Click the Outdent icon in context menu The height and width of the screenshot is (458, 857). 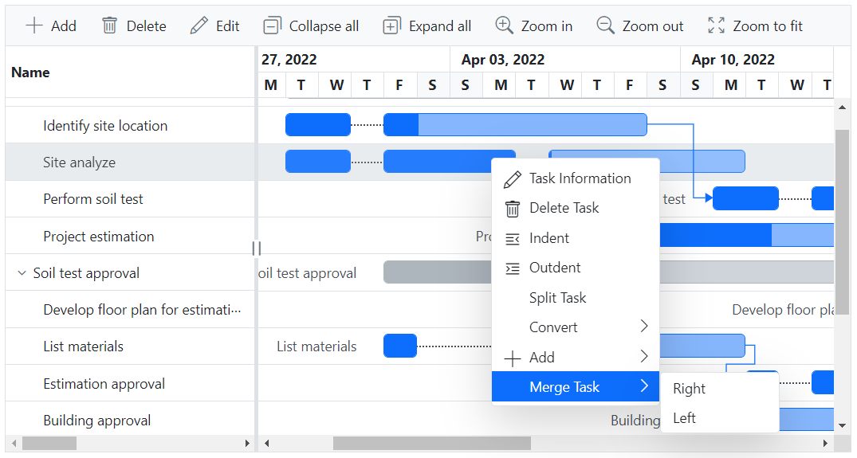512,268
